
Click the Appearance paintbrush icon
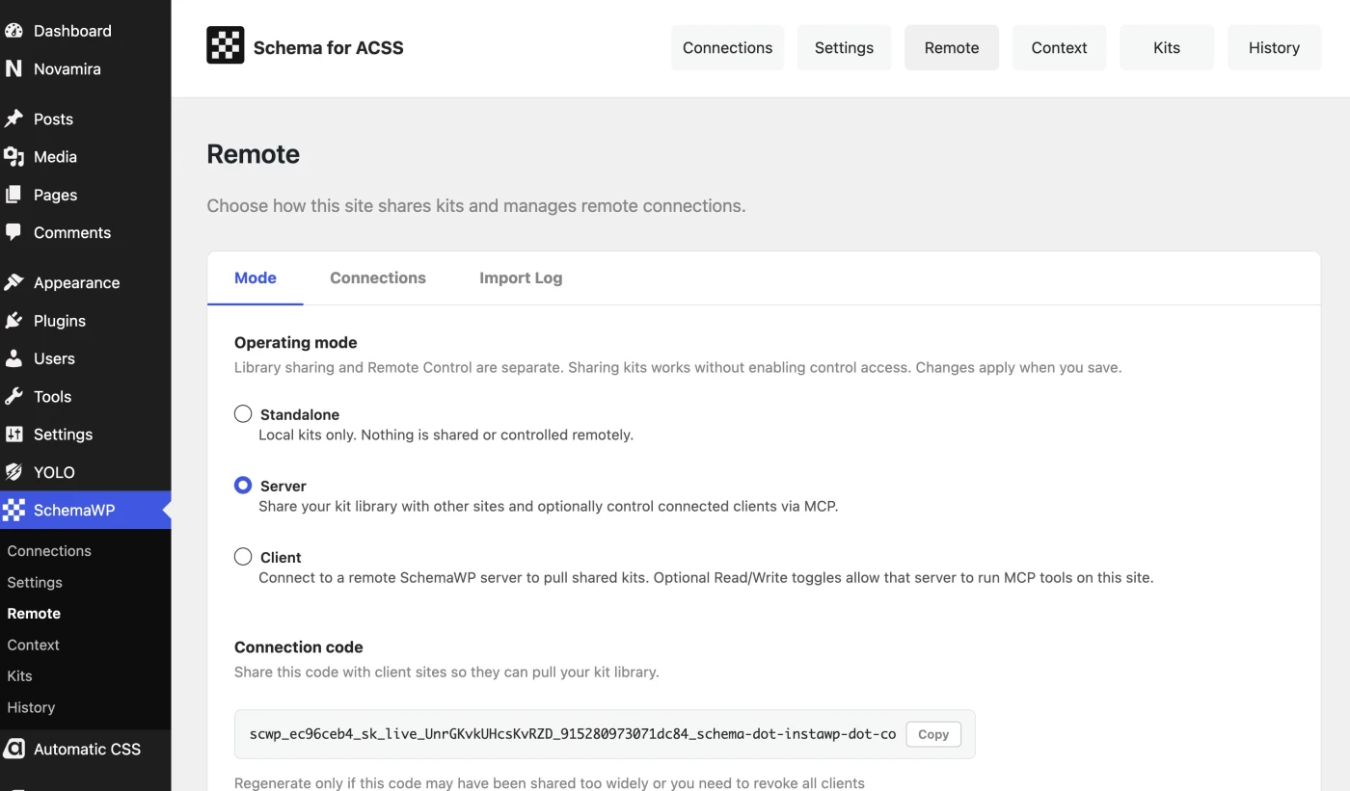click(x=13, y=282)
